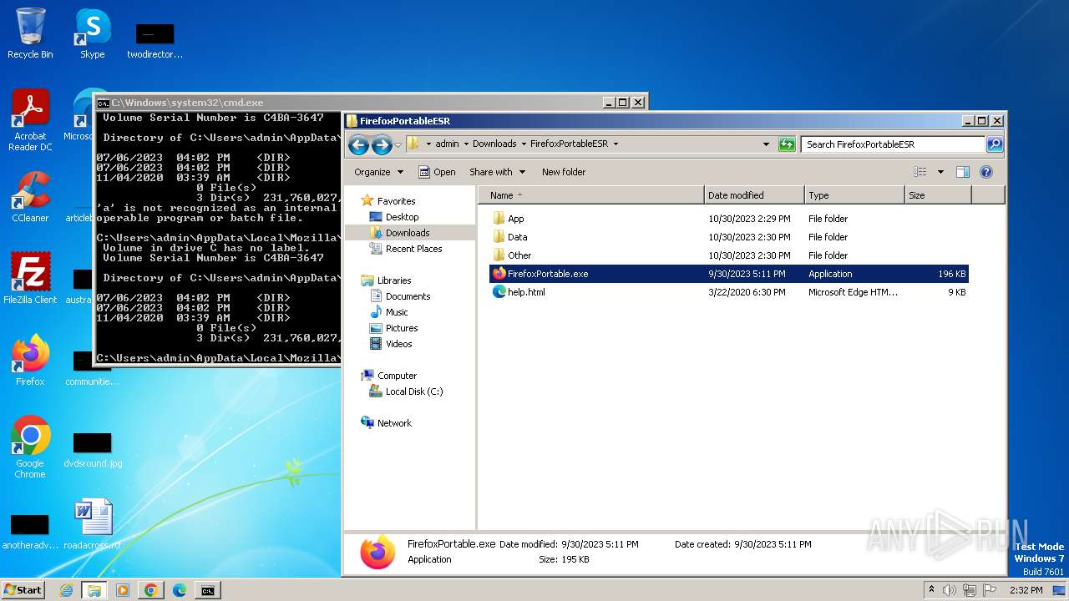Image resolution: width=1069 pixels, height=601 pixels.
Task: Click the search magnifier icon
Action: (994, 144)
